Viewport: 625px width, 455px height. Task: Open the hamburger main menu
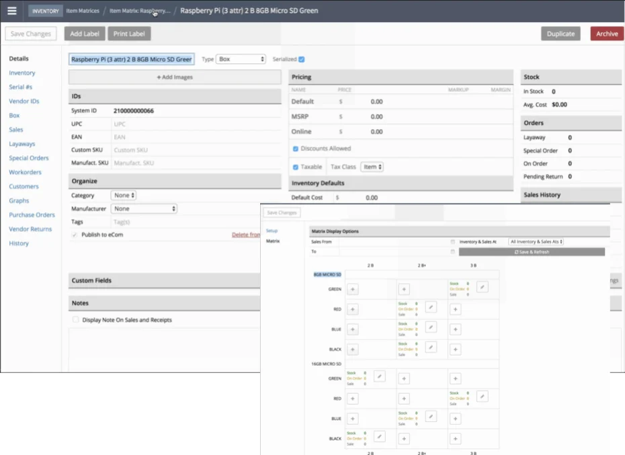click(x=12, y=11)
